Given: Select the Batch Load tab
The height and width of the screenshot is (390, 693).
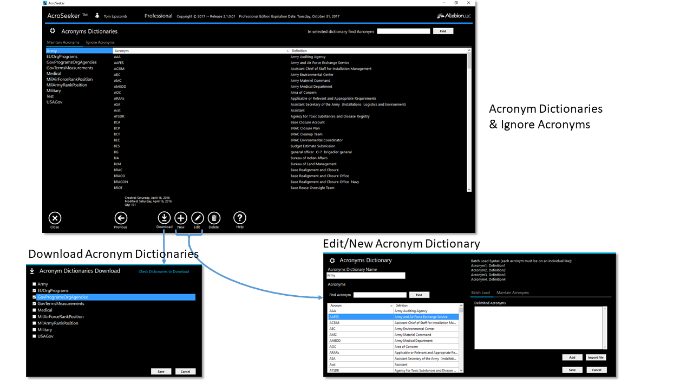Looking at the screenshot, I should pos(481,292).
